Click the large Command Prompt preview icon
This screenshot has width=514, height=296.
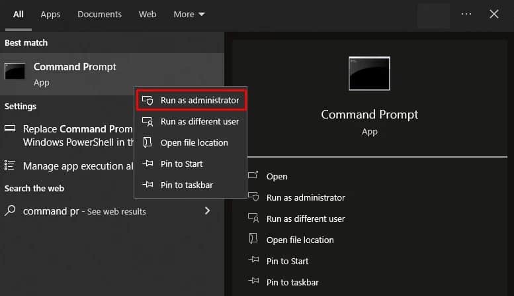369,74
